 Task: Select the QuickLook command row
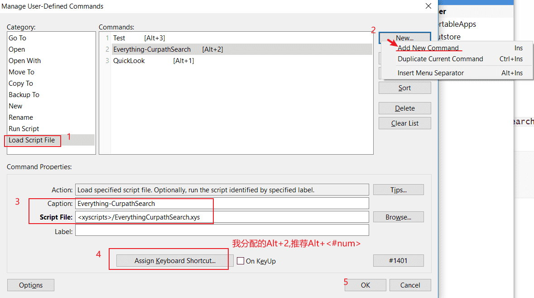pos(242,61)
